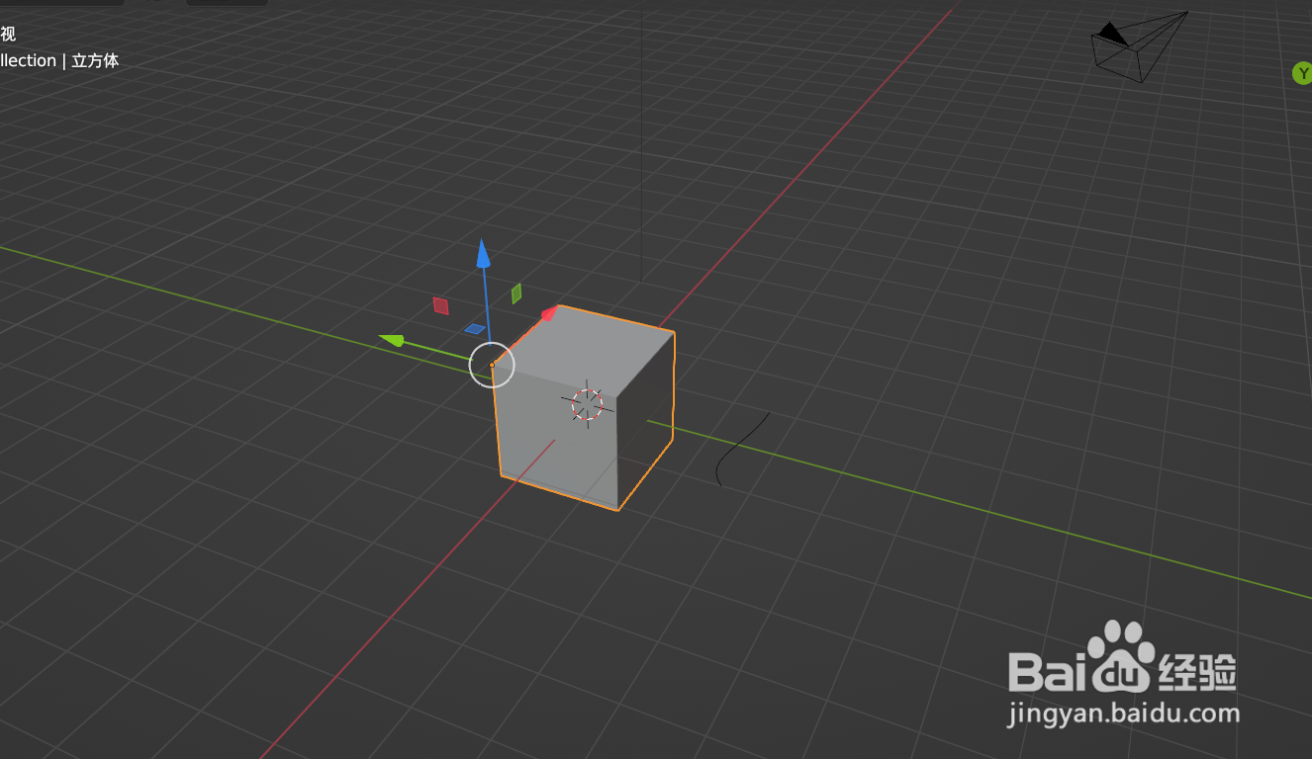Click the blue plane handle of the gizmo
The width and height of the screenshot is (1312, 759).
475,329
